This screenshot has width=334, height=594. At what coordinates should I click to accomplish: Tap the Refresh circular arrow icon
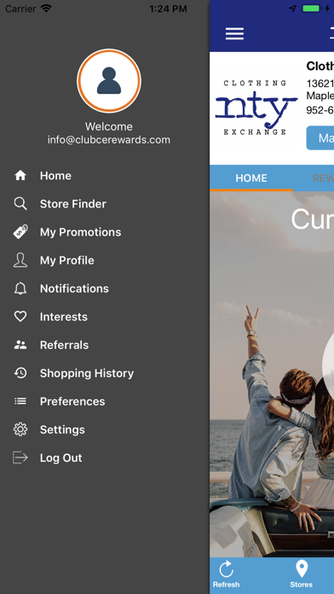[226, 569]
